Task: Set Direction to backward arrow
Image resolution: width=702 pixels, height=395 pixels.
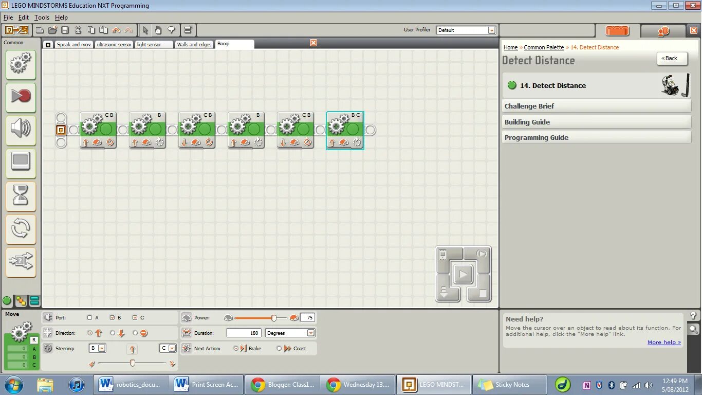Action: 113,333
